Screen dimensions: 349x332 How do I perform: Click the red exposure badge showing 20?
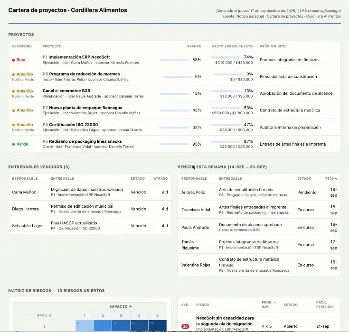point(185,326)
